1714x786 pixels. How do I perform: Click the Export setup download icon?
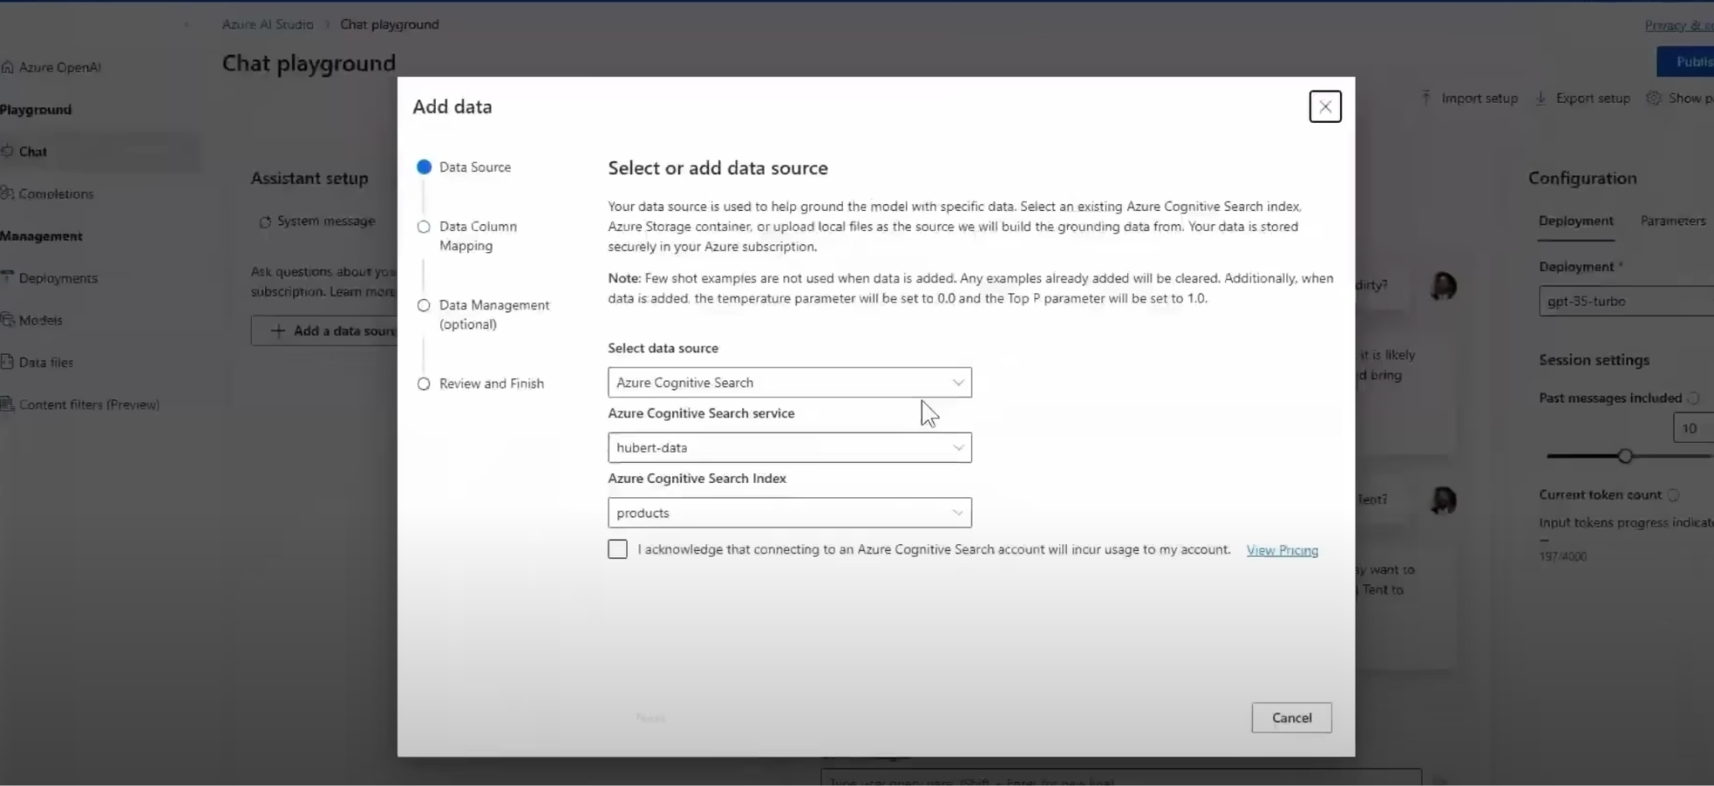pyautogui.click(x=1540, y=98)
